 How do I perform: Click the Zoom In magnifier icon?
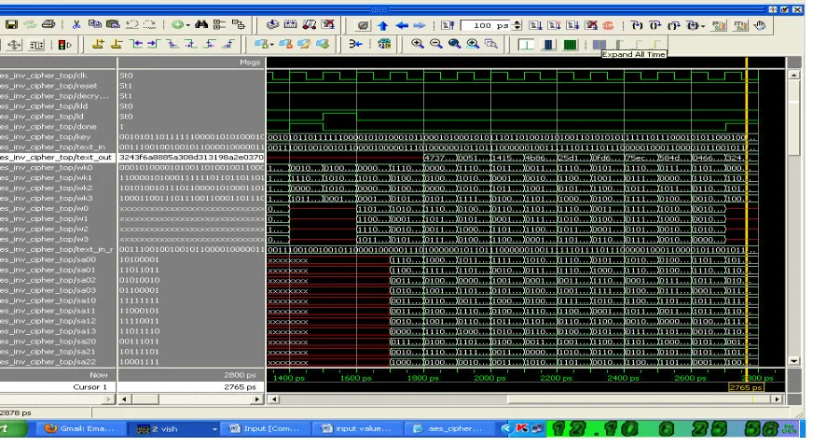[417, 44]
